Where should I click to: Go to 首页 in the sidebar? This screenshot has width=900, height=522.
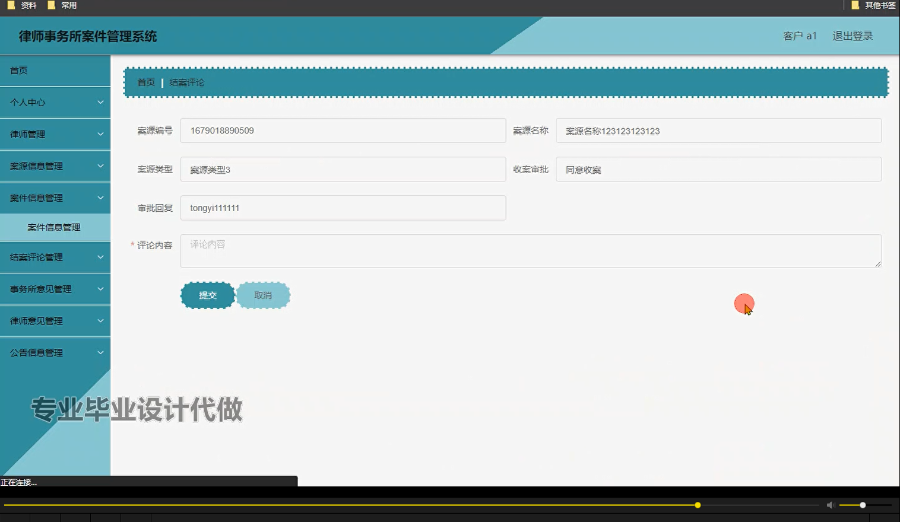(x=55, y=71)
